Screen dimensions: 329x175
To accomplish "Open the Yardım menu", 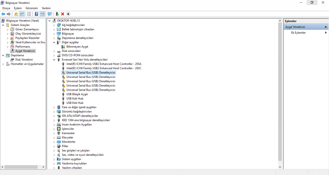I will point(46,8).
